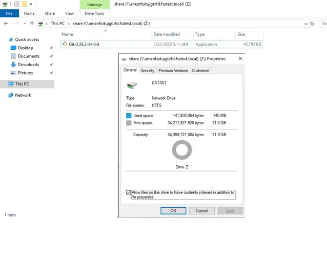Screen dimensions: 327x261
Task: Click the pin icon next to Downloads
Action: 51,65
